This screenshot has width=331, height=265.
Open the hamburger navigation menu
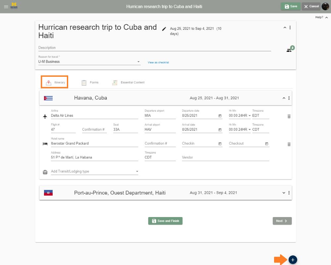[6, 6]
